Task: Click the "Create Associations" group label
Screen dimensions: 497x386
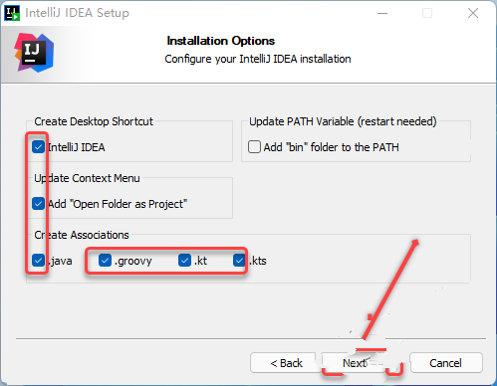Action: click(x=82, y=235)
